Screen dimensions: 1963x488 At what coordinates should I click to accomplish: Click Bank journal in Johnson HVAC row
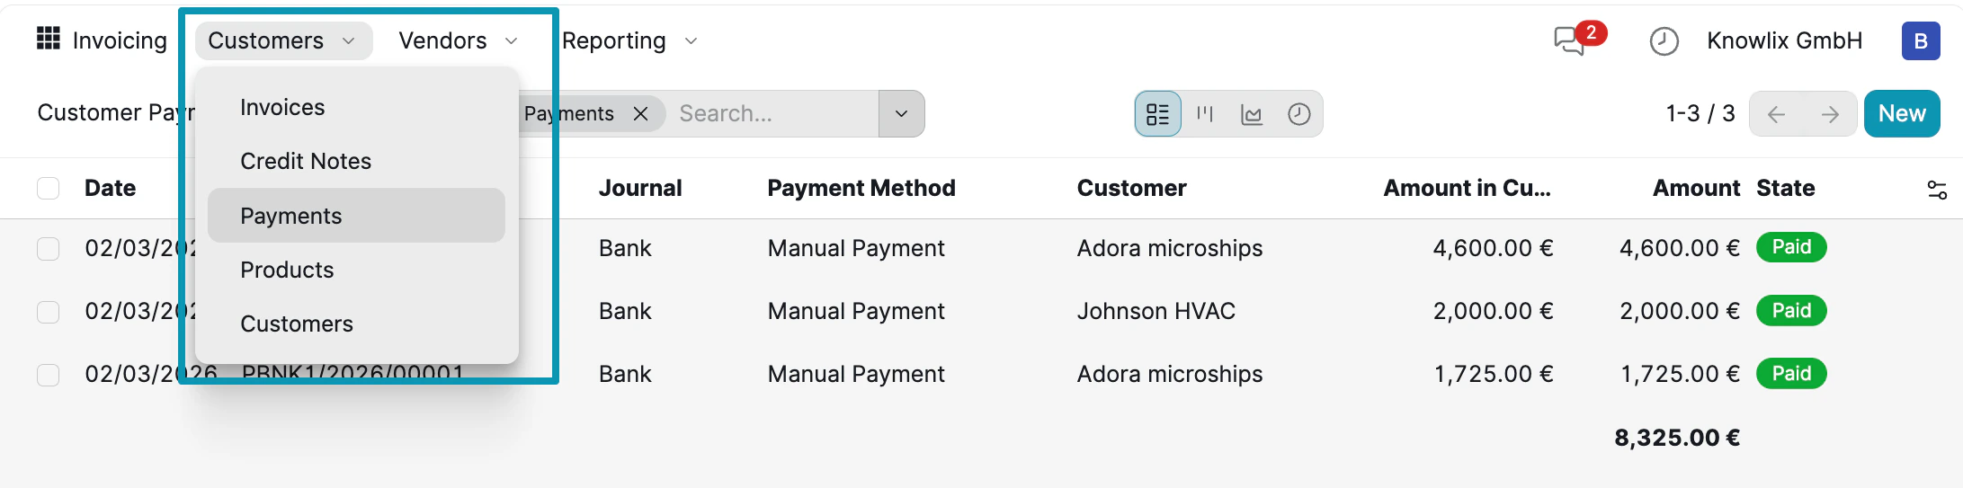pyautogui.click(x=625, y=311)
